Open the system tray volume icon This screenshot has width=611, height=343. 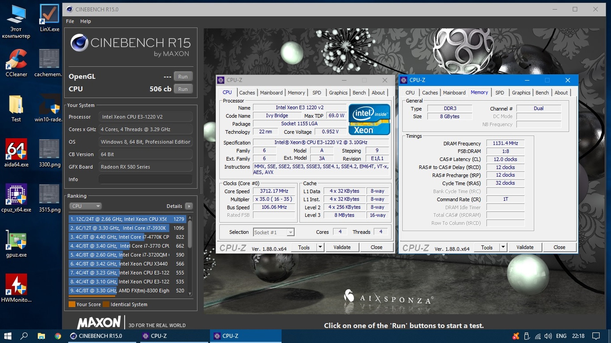548,336
